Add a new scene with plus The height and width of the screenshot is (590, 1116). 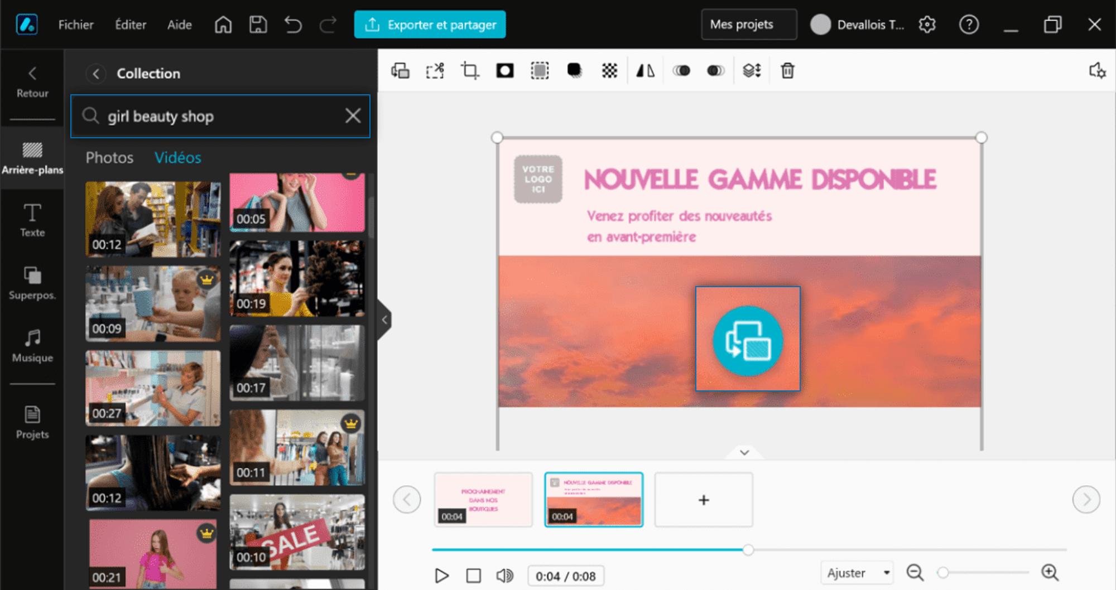point(704,500)
